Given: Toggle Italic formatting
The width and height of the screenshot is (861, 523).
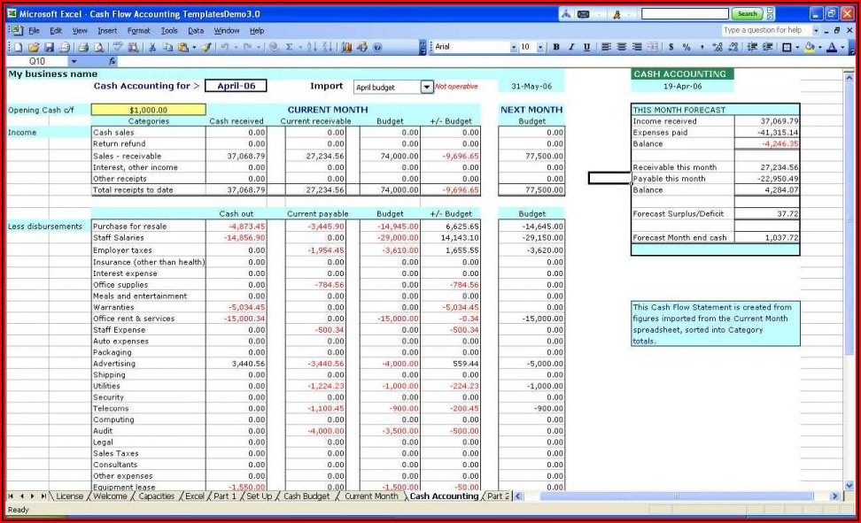Looking at the screenshot, I should pos(571,47).
